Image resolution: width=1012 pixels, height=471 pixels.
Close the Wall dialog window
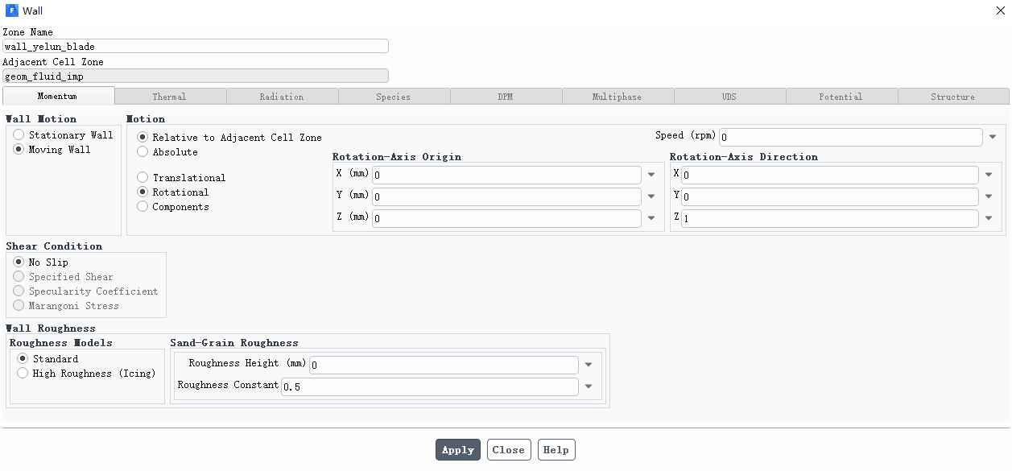[1000, 10]
